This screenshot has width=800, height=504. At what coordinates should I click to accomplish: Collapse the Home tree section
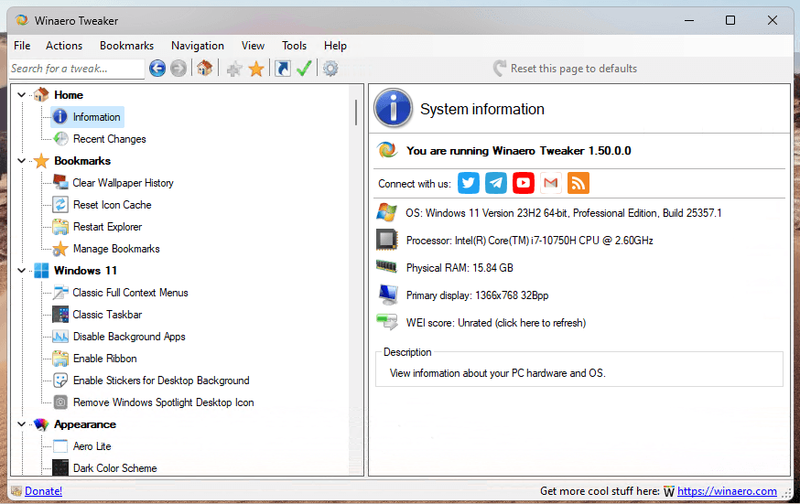click(x=22, y=95)
